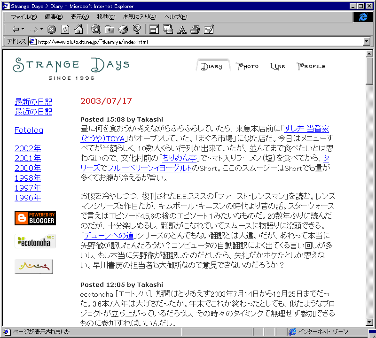
Task: Open the 1997年 archive link
Action: coord(28,188)
